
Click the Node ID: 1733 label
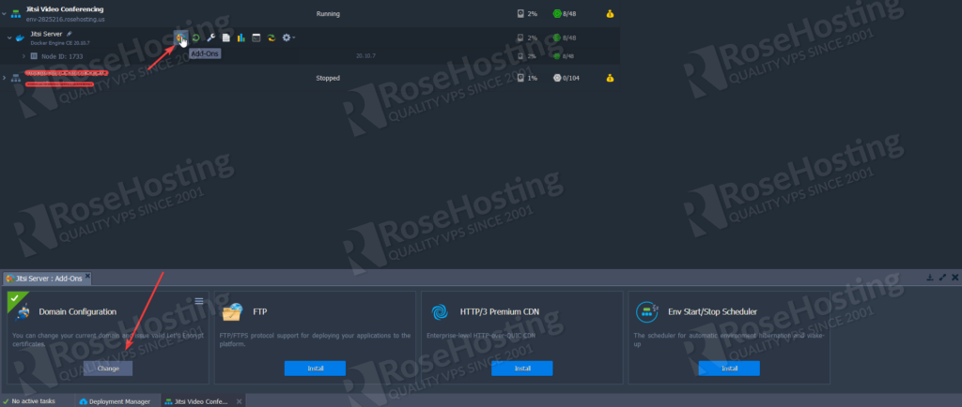[x=62, y=56]
